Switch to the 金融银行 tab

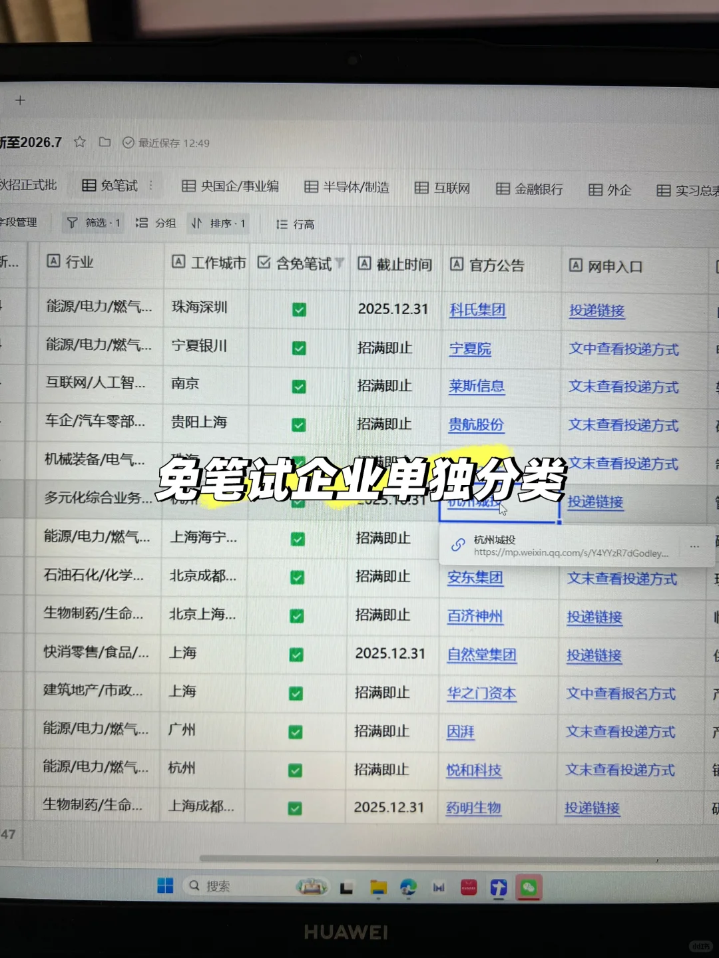(x=530, y=190)
